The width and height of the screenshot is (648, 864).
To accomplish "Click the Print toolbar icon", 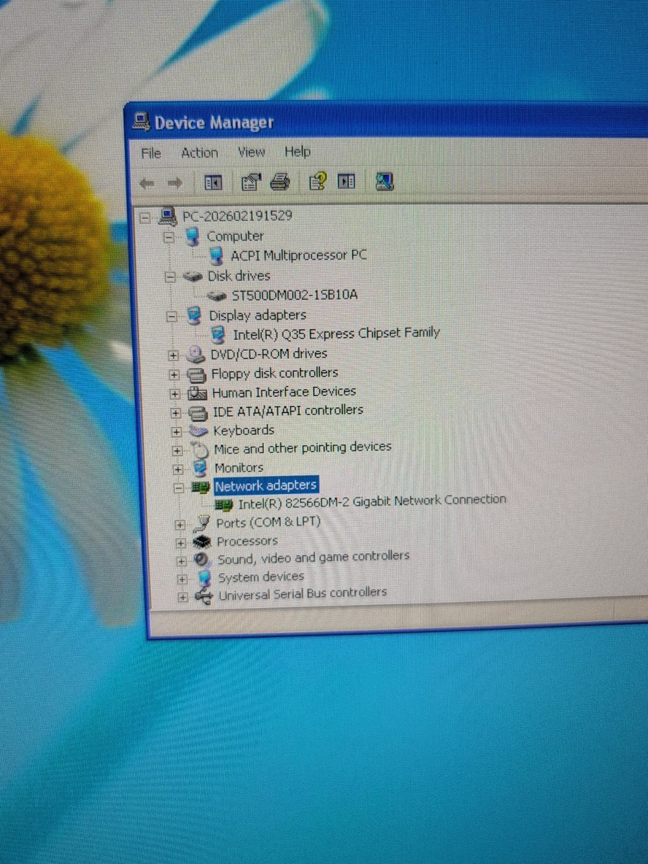I will point(280,182).
